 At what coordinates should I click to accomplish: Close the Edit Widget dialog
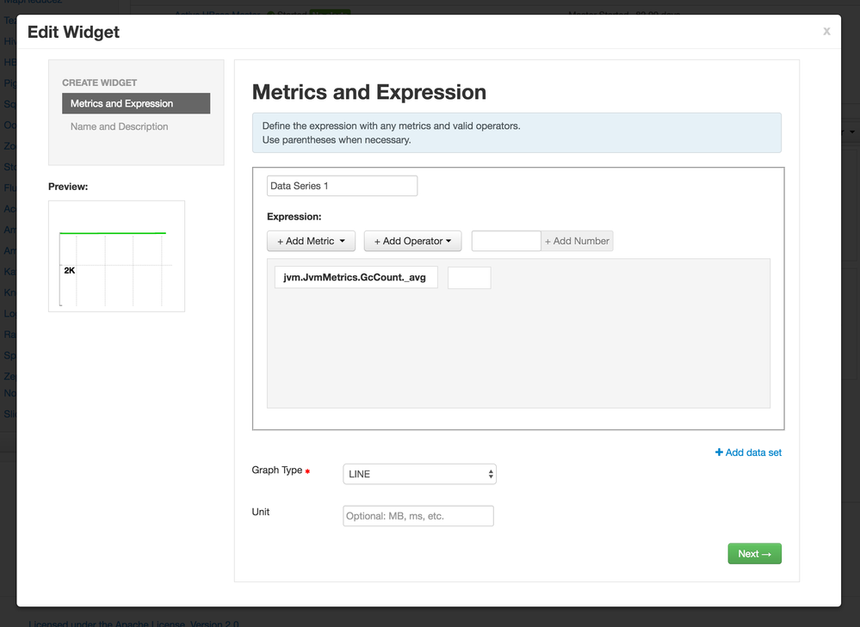pos(826,31)
